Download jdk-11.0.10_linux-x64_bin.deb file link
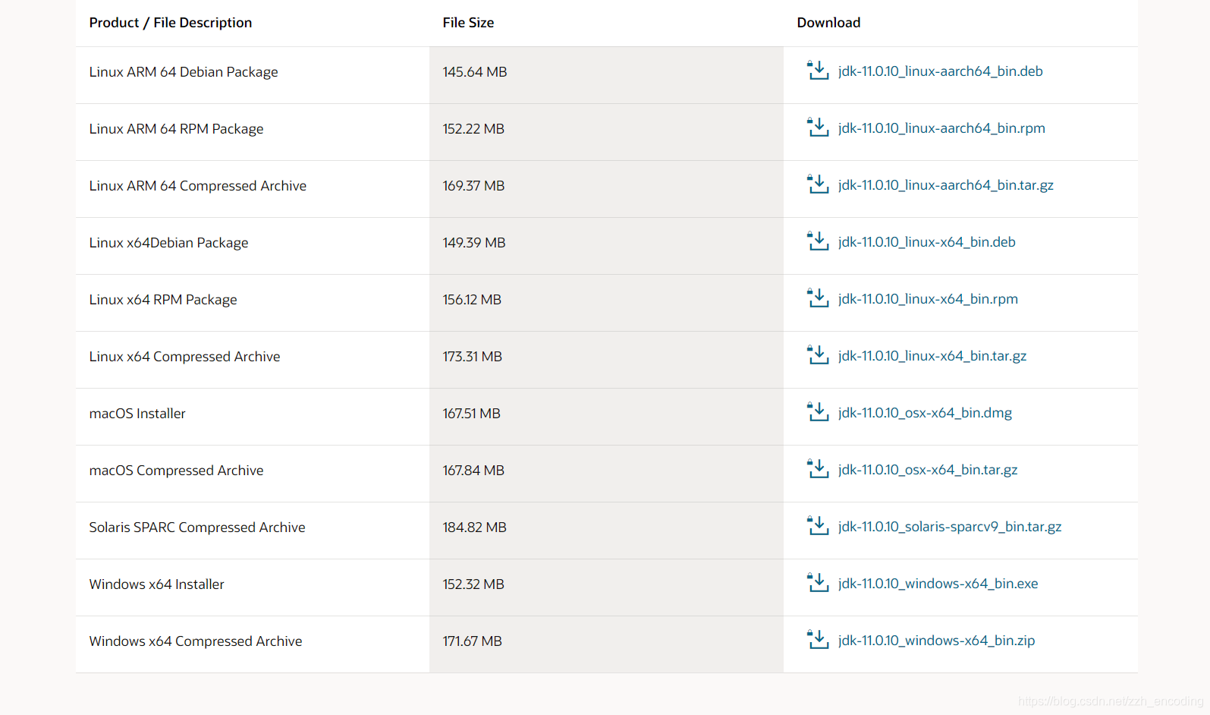The height and width of the screenshot is (715, 1210). (x=927, y=242)
